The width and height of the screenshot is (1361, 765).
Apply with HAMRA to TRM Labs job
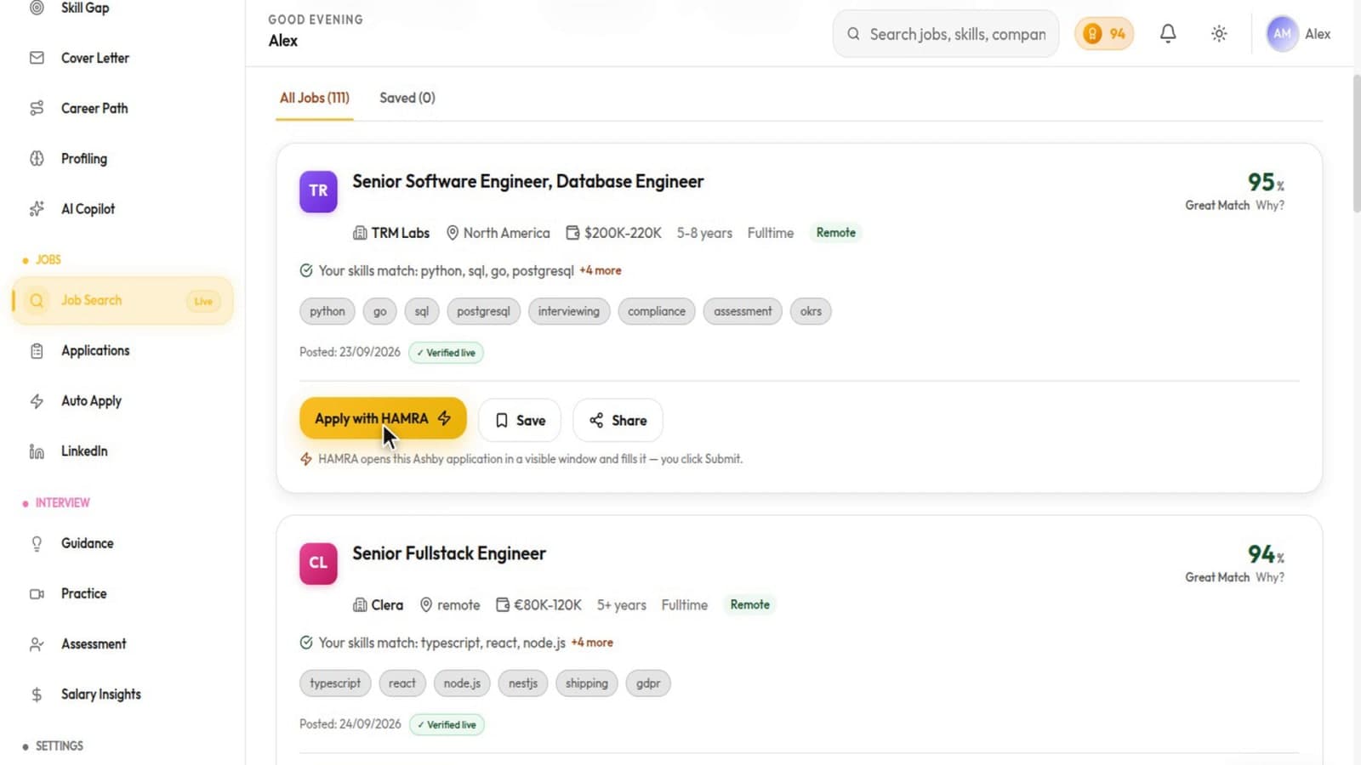pos(383,418)
